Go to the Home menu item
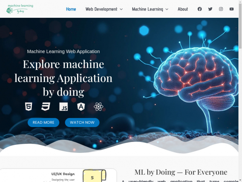The height and width of the screenshot is (182, 242). pyautogui.click(x=71, y=9)
